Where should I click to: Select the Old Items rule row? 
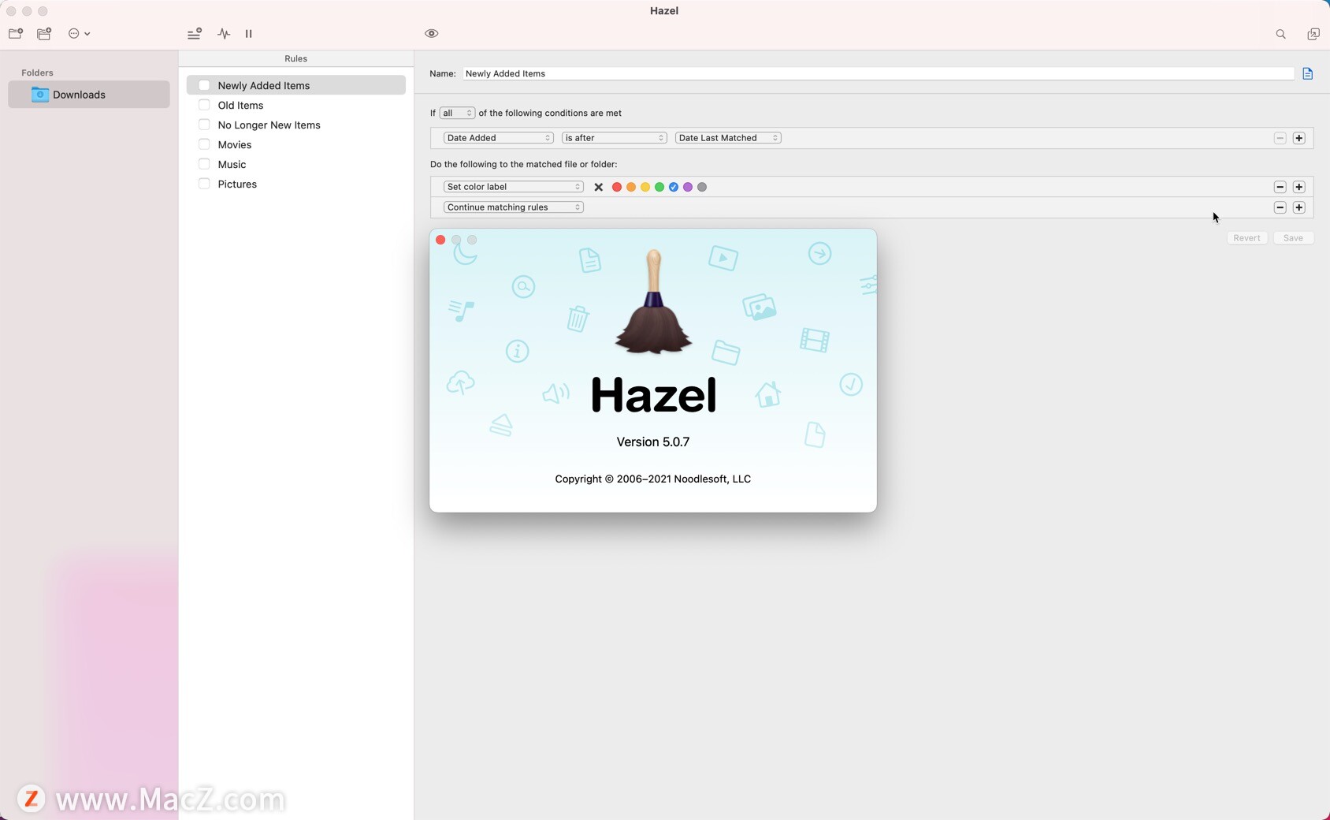(296, 105)
